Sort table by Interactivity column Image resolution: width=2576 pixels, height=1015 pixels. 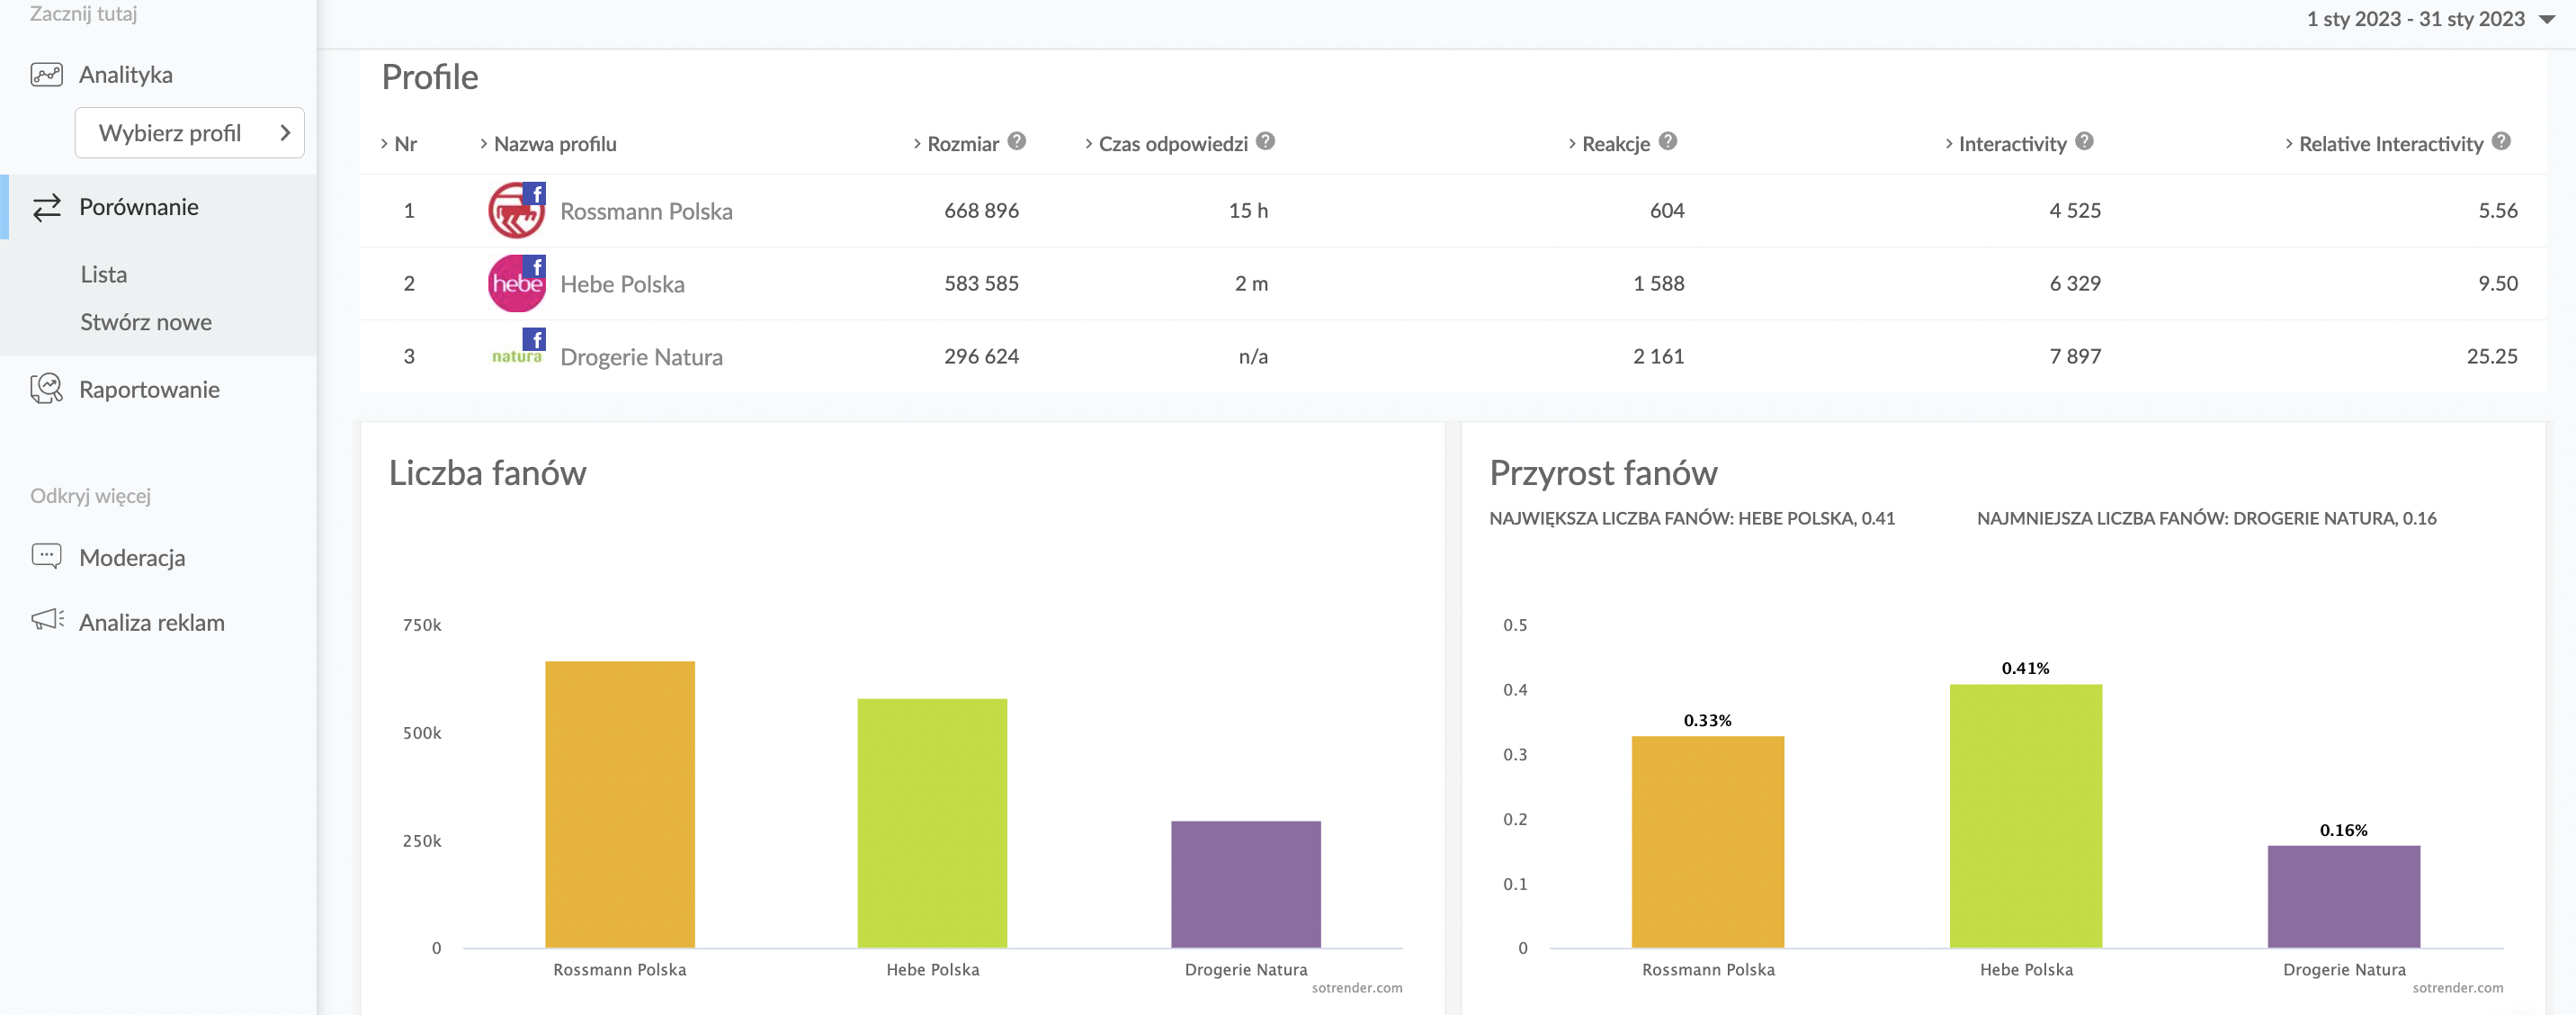(x=2011, y=144)
